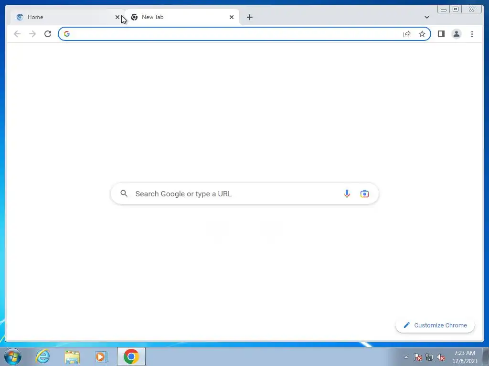Viewport: 489px width, 366px height.
Task: Expand the tab search dropdown chevron
Action: pyautogui.click(x=426, y=17)
